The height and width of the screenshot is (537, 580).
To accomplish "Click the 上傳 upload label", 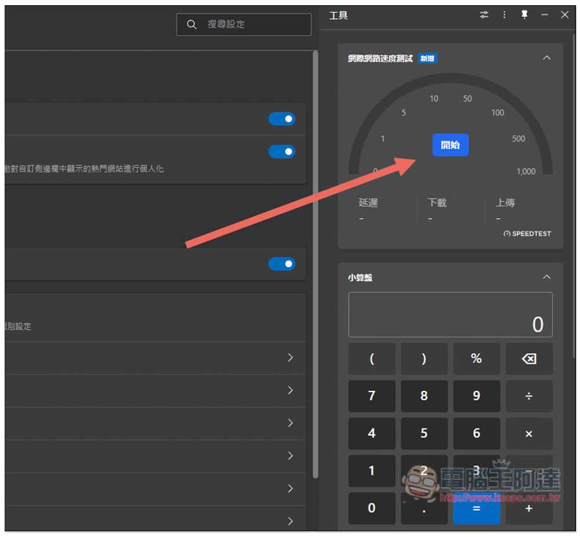I will (x=505, y=202).
